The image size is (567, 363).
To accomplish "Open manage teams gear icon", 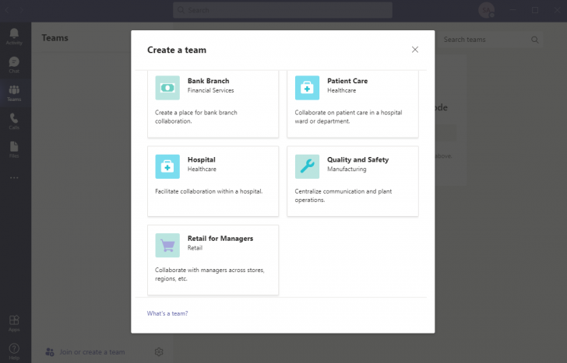I will (x=159, y=351).
